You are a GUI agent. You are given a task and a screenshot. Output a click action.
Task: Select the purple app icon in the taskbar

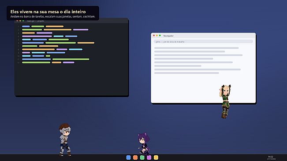click(149, 157)
